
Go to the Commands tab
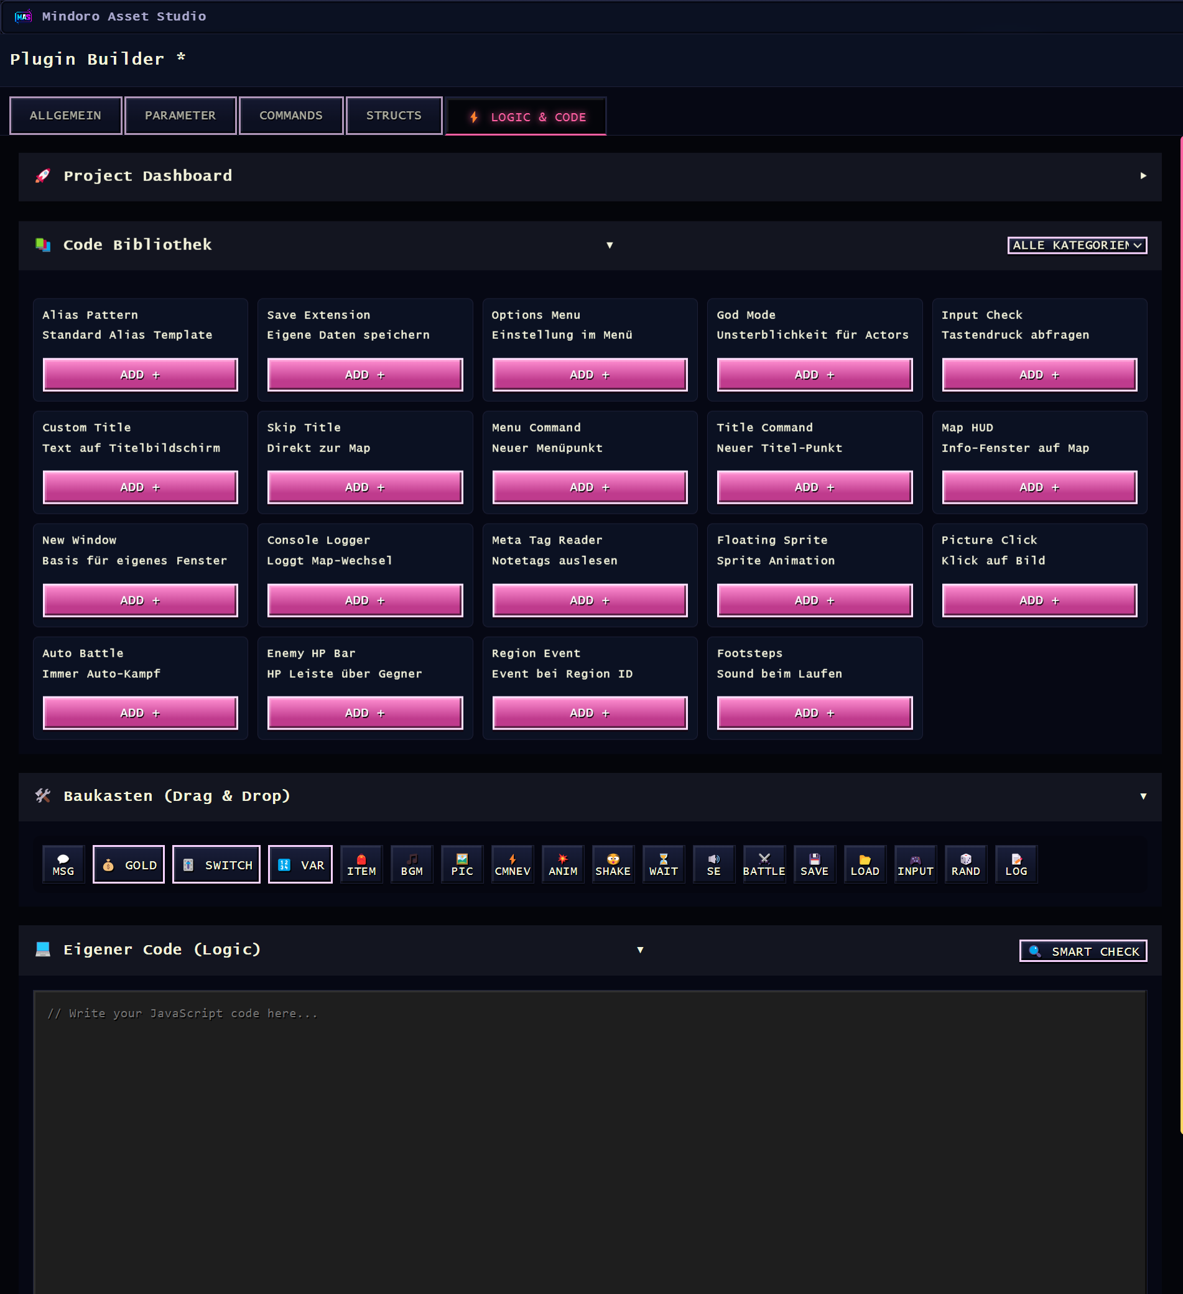point(291,116)
